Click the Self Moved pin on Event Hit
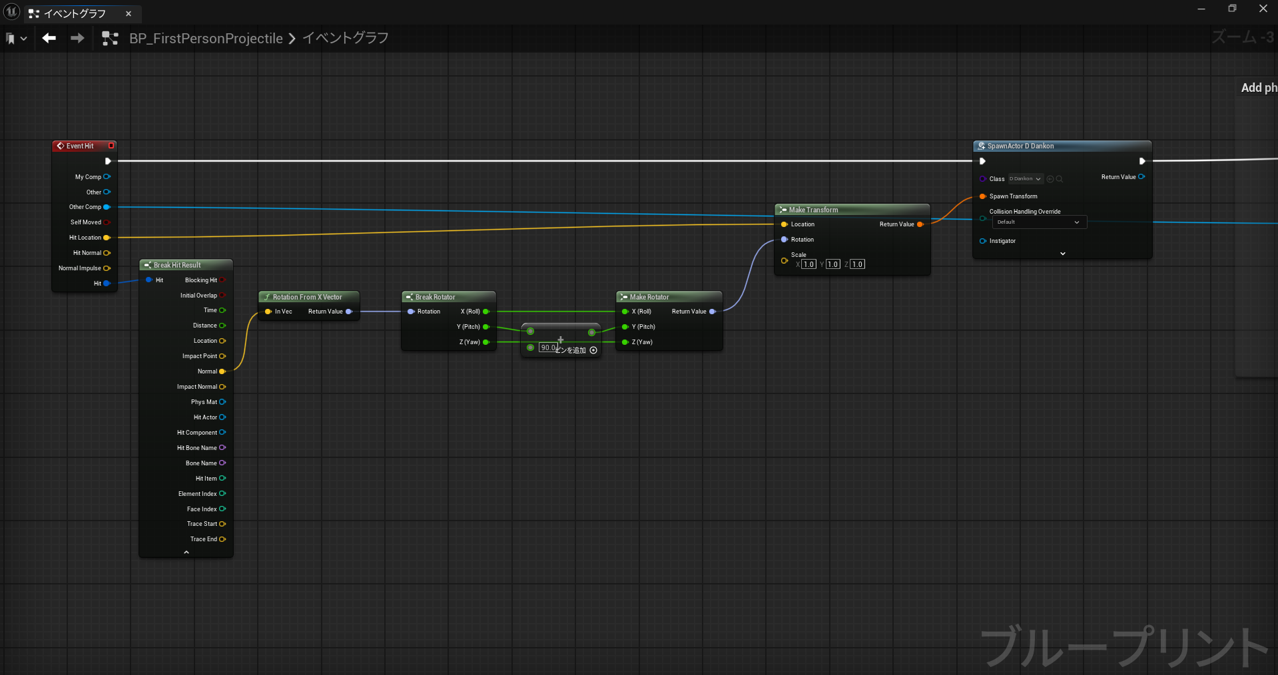 [107, 222]
